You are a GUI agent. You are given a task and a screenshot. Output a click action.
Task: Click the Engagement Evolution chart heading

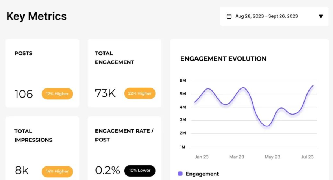point(223,59)
